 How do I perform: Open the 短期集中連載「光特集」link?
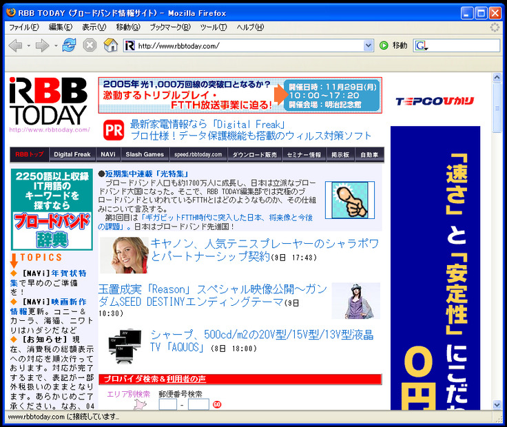pyautogui.click(x=147, y=174)
